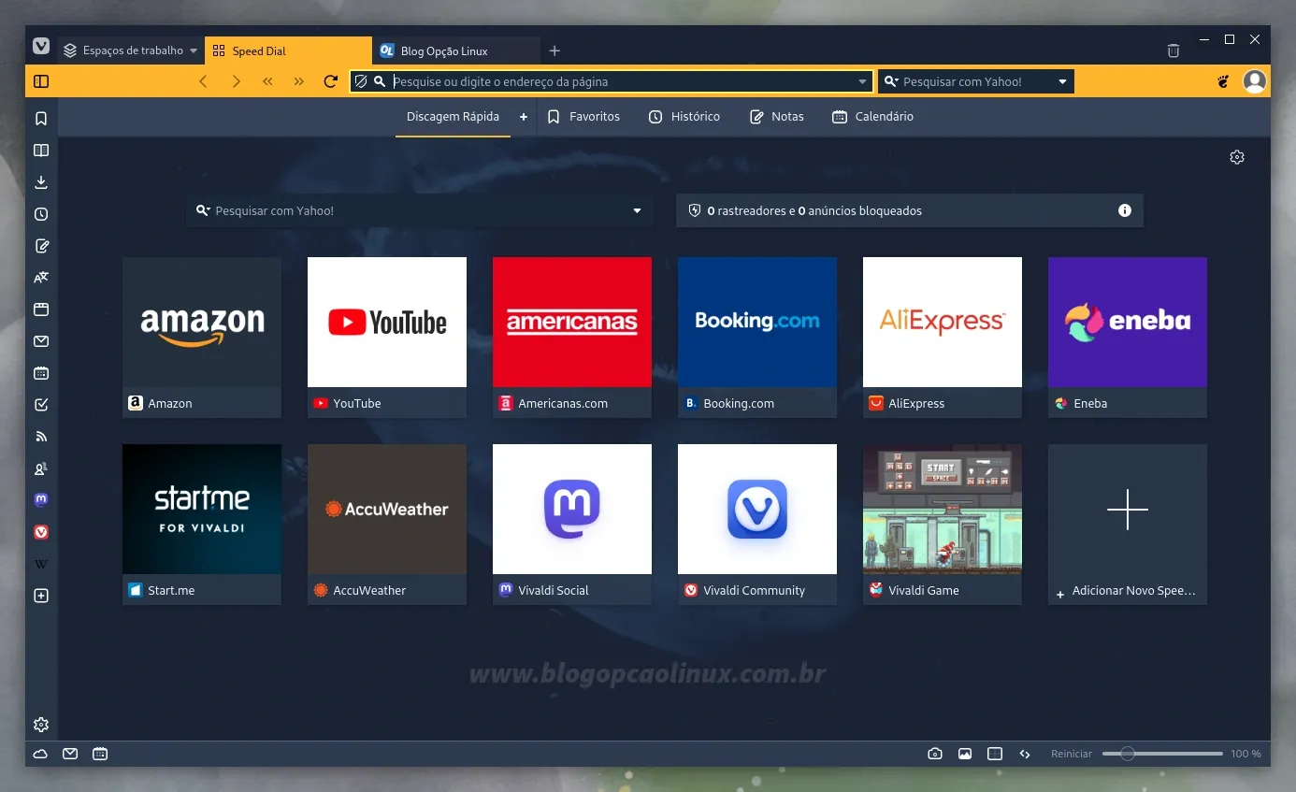Open the Espaços de trabalho dropdown

tap(132, 50)
